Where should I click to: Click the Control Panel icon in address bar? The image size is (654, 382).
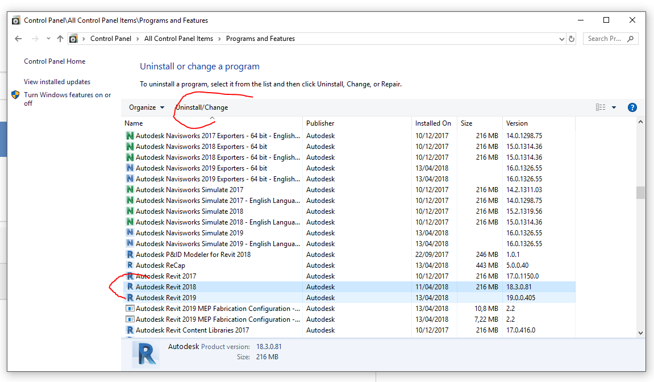coord(73,39)
